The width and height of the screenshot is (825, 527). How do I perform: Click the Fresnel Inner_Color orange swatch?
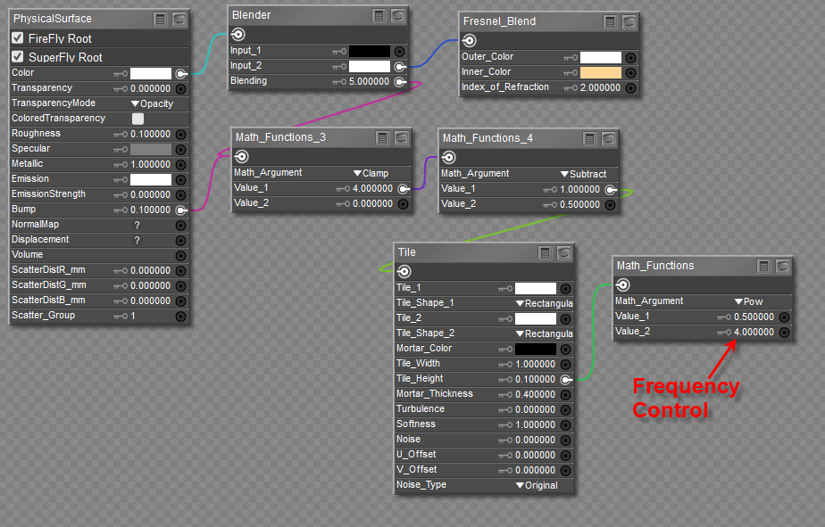pos(601,72)
